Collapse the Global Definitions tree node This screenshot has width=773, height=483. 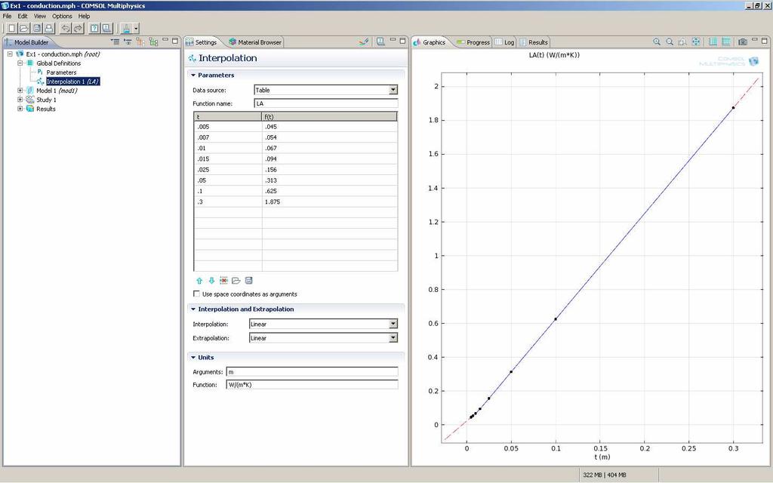click(20, 63)
